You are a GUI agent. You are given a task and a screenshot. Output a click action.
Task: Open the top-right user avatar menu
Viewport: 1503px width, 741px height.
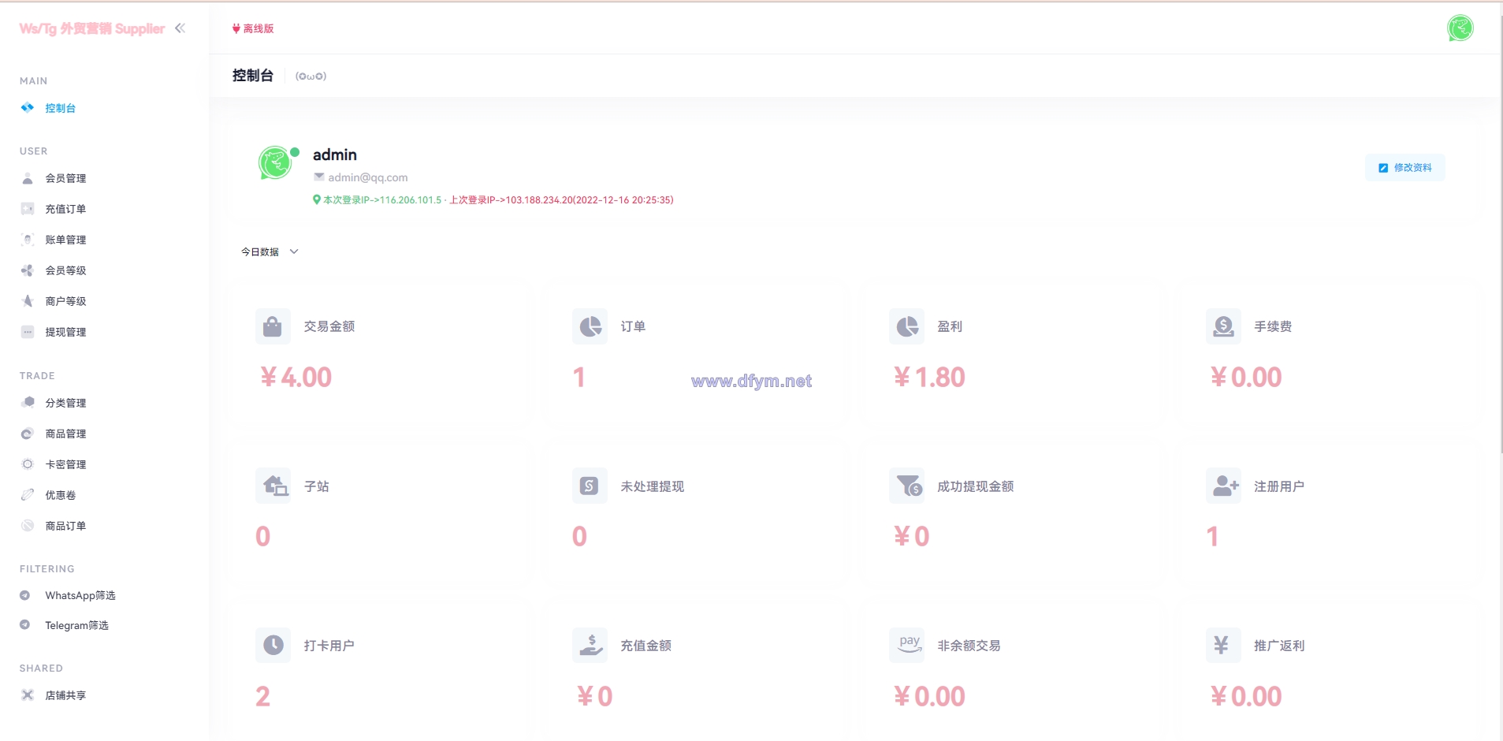(1460, 28)
